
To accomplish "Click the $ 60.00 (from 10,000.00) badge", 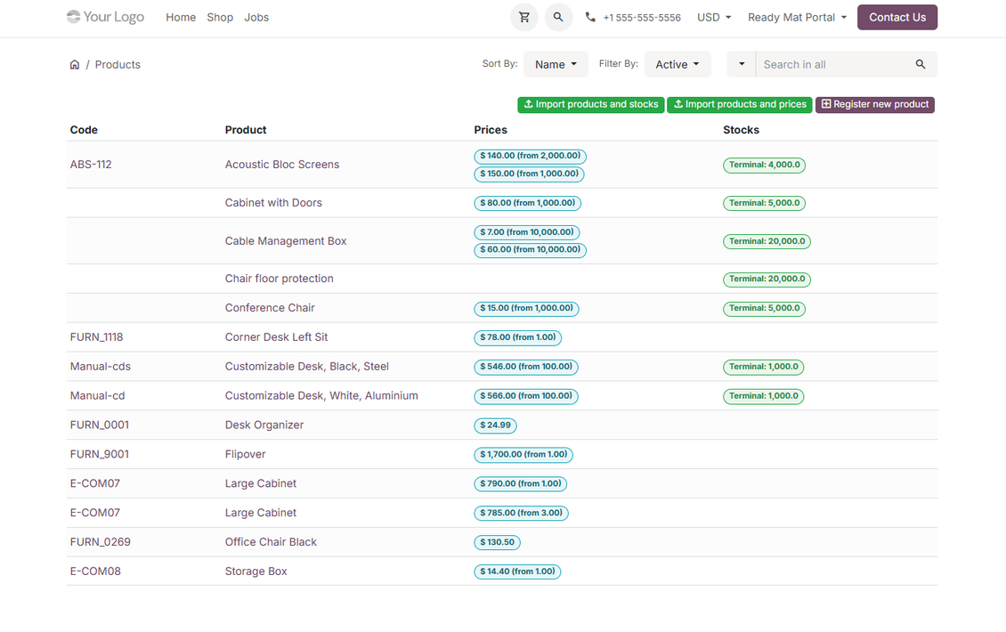I will 530,249.
